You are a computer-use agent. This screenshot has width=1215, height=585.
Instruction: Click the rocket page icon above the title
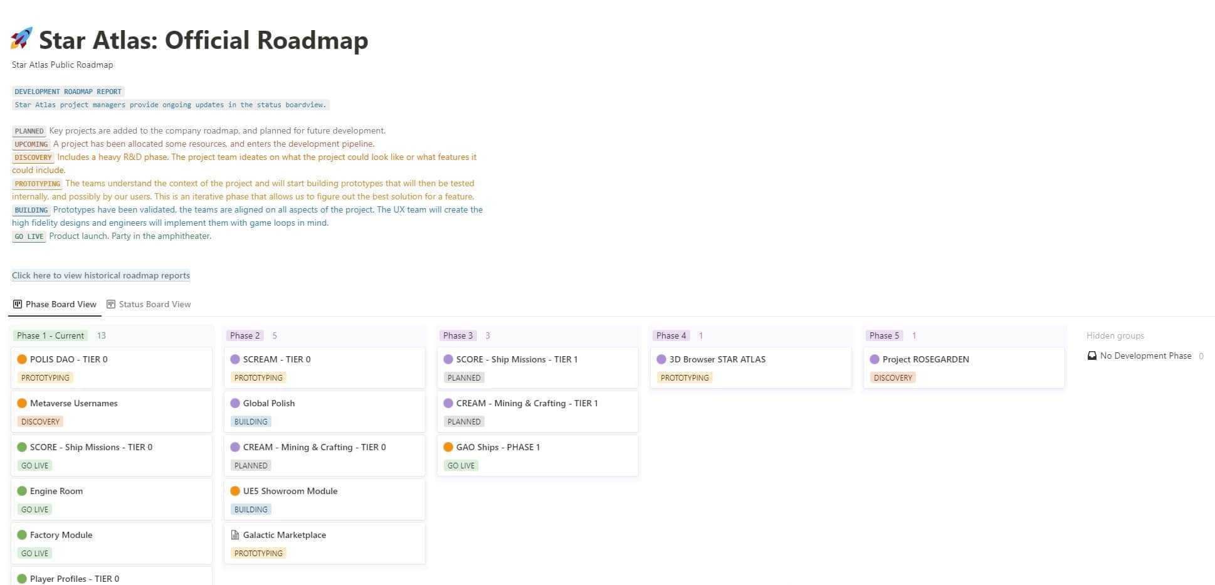[21, 39]
